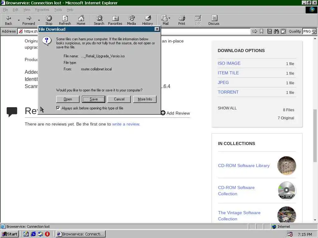Click the Show Desktop quick launch icon
Screen dimensions: 318x238
[x=26, y=234]
